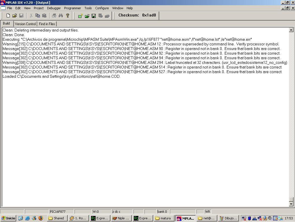Click the MPLAB taskbar button
Screen dimensions: 295x222
(x=186, y=218)
